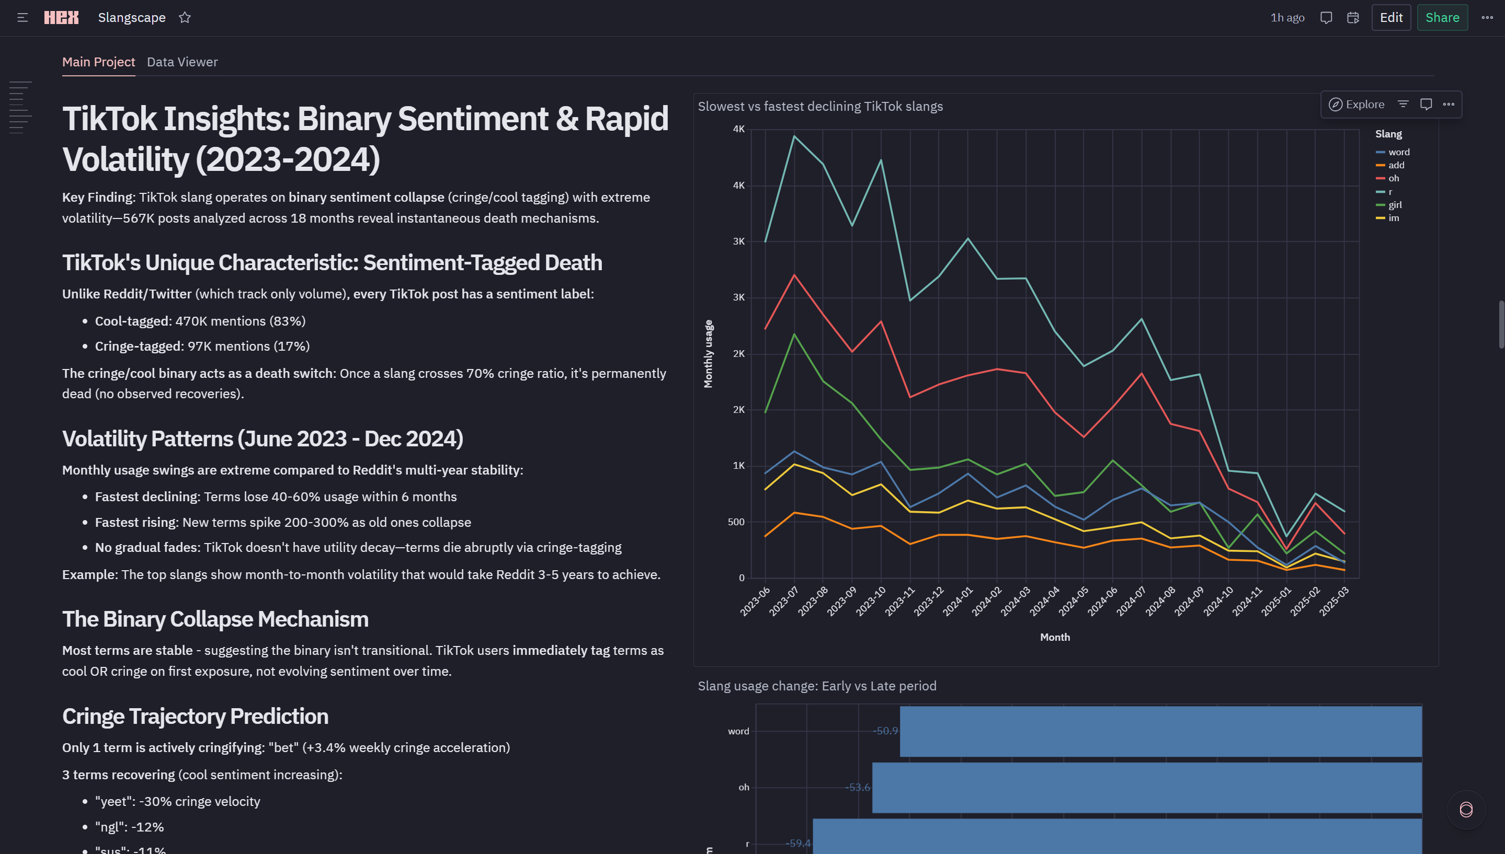Viewport: 1505px width, 854px height.
Task: Click the Edit button
Action: 1390,18
